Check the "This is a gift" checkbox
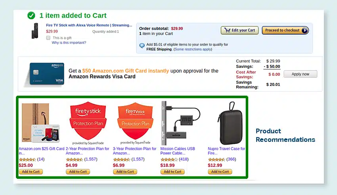 click(x=48, y=38)
